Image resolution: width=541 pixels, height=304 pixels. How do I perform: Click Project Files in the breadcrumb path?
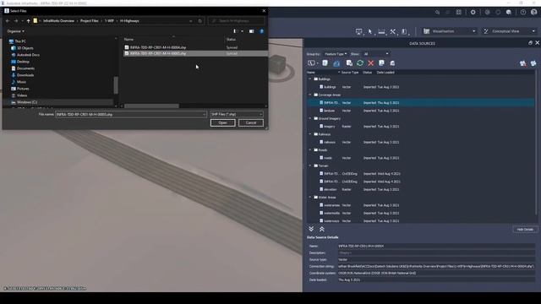pyautogui.click(x=90, y=21)
